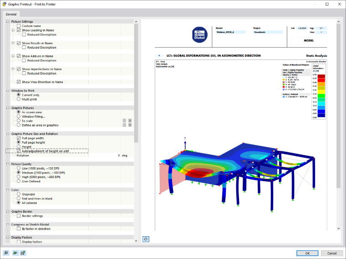This screenshot has width=346, height=259.
Task: Switch to the General tab
Action: (11, 14)
